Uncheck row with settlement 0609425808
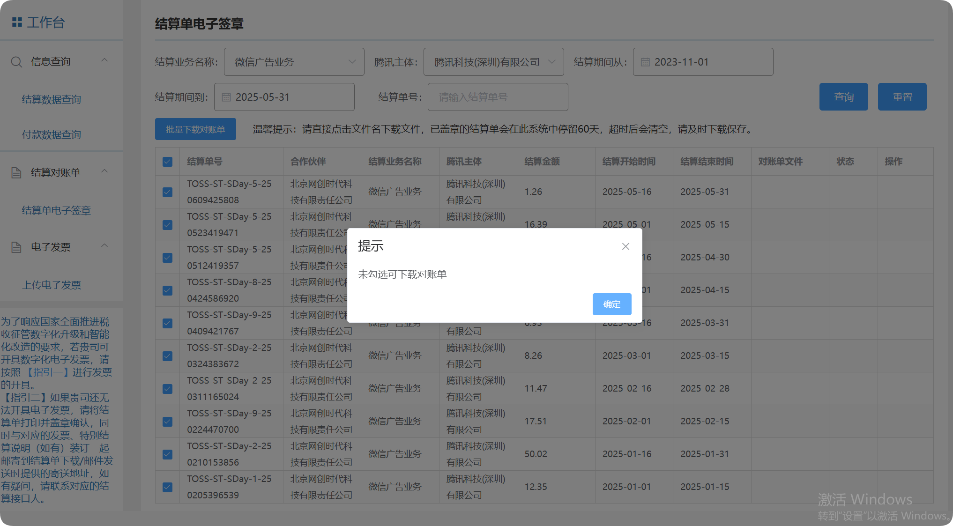The height and width of the screenshot is (526, 953). tap(167, 192)
